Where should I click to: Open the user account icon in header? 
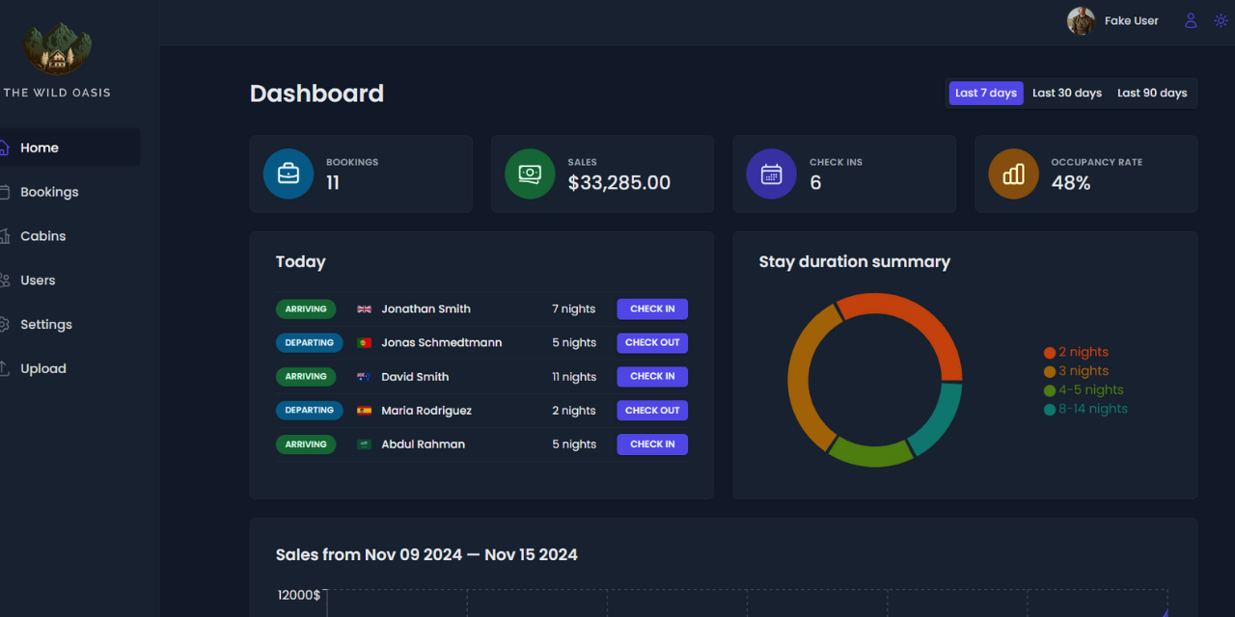pos(1191,20)
